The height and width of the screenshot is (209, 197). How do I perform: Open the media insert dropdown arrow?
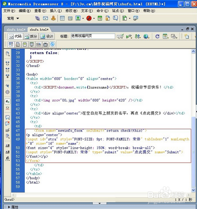[x=94, y=19]
